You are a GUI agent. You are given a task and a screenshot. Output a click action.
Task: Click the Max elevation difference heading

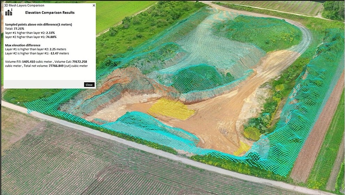[23, 45]
